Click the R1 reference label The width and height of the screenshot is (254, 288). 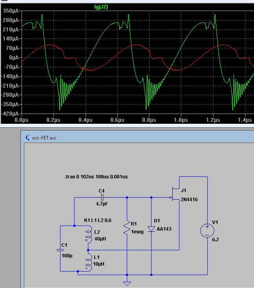134,224
